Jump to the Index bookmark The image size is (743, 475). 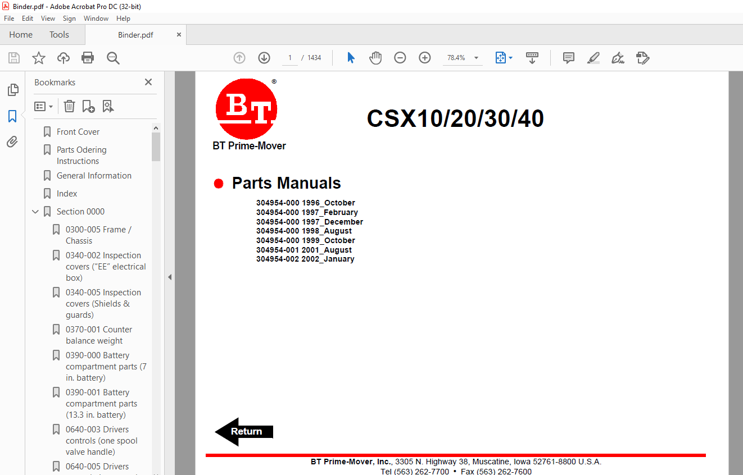tap(67, 194)
